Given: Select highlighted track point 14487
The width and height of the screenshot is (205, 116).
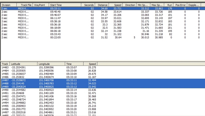Looking at the screenshot, I should coord(103,80).
